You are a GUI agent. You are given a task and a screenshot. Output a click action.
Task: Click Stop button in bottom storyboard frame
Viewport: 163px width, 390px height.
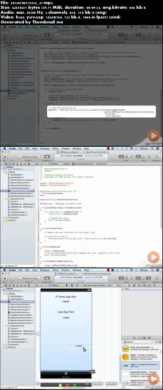click(x=12, y=278)
